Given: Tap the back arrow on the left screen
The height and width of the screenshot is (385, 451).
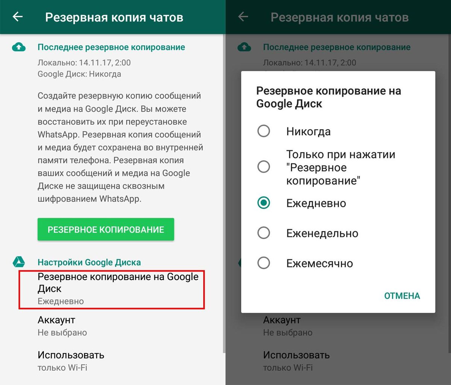Looking at the screenshot, I should [18, 17].
